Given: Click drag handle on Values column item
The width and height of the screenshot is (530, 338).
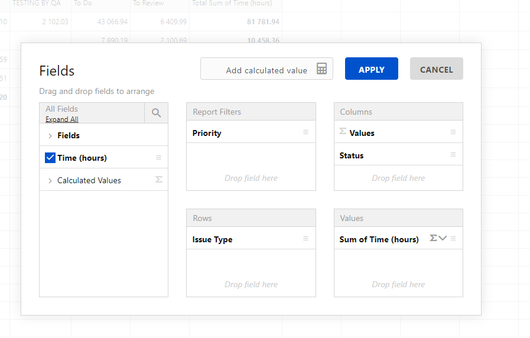Looking at the screenshot, I should point(453,132).
